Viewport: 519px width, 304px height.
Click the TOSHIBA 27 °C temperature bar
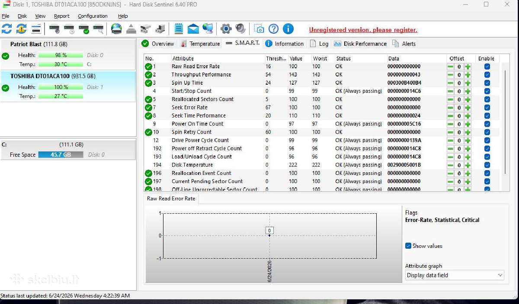[x=61, y=96]
